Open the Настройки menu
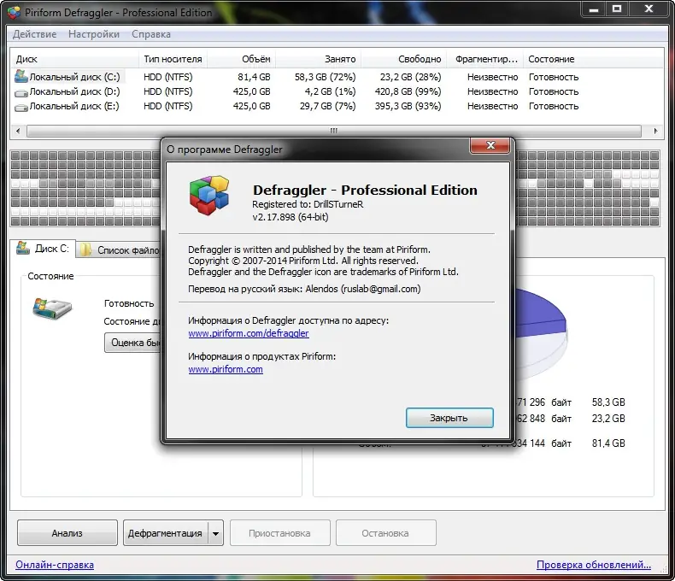The image size is (675, 581). pos(94,34)
